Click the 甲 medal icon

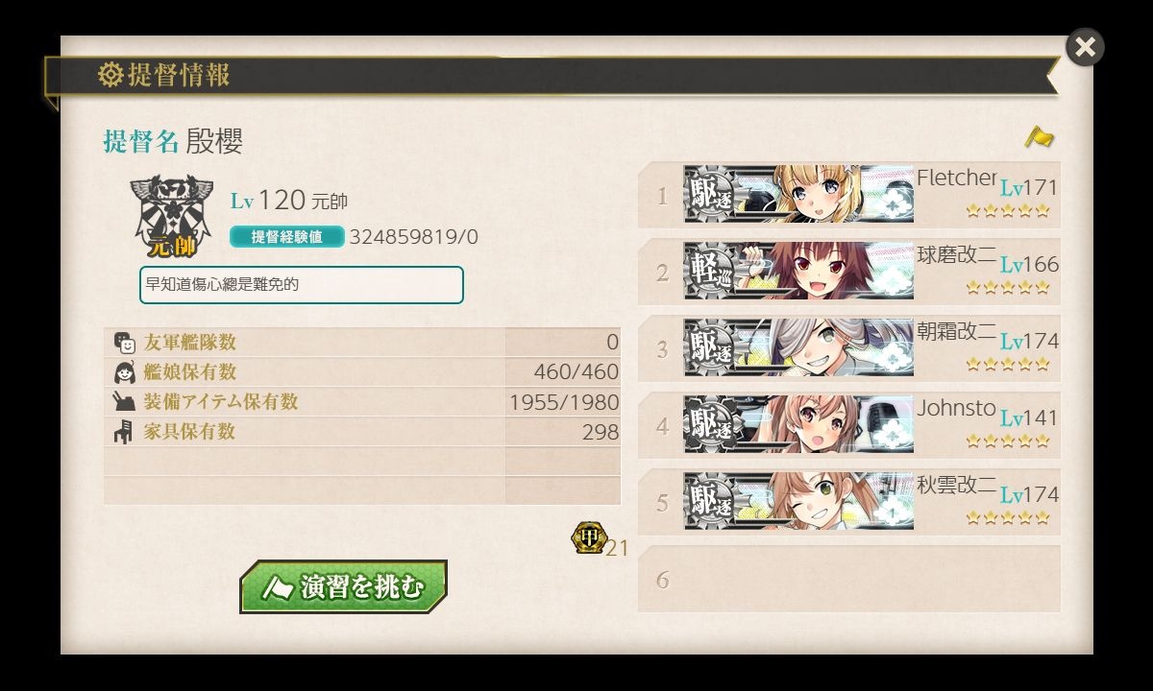pyautogui.click(x=587, y=537)
